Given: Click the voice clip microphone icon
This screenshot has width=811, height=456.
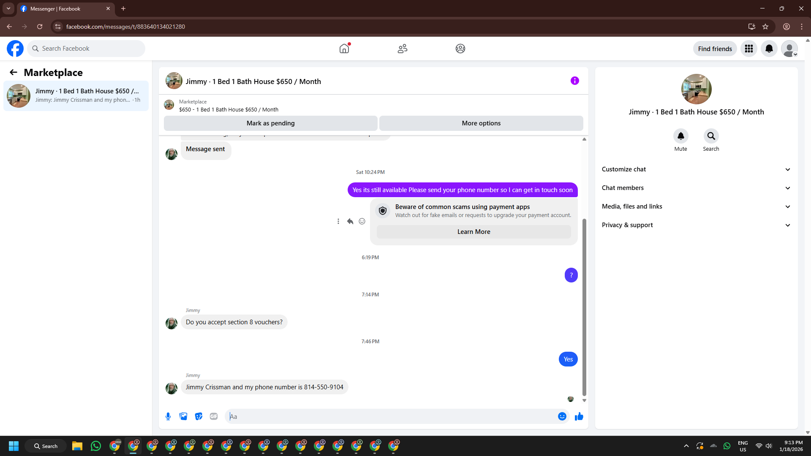Looking at the screenshot, I should click(x=168, y=416).
